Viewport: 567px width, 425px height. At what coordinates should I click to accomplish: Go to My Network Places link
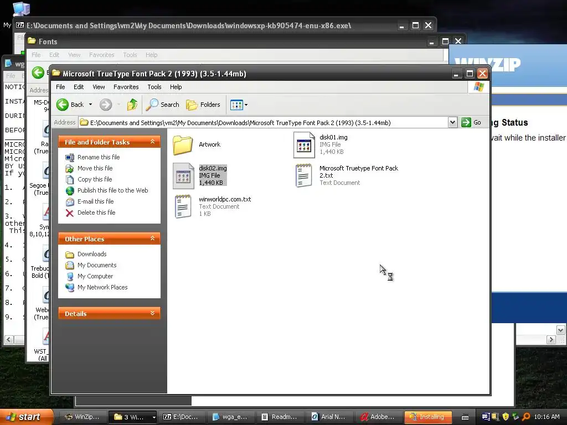tap(102, 287)
